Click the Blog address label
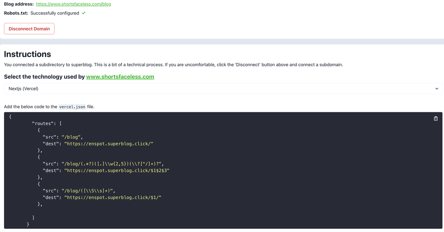This screenshot has width=444, height=232. tap(17, 4)
